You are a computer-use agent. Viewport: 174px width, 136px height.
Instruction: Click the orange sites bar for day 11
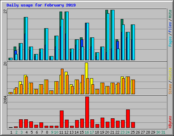pos(62,81)
